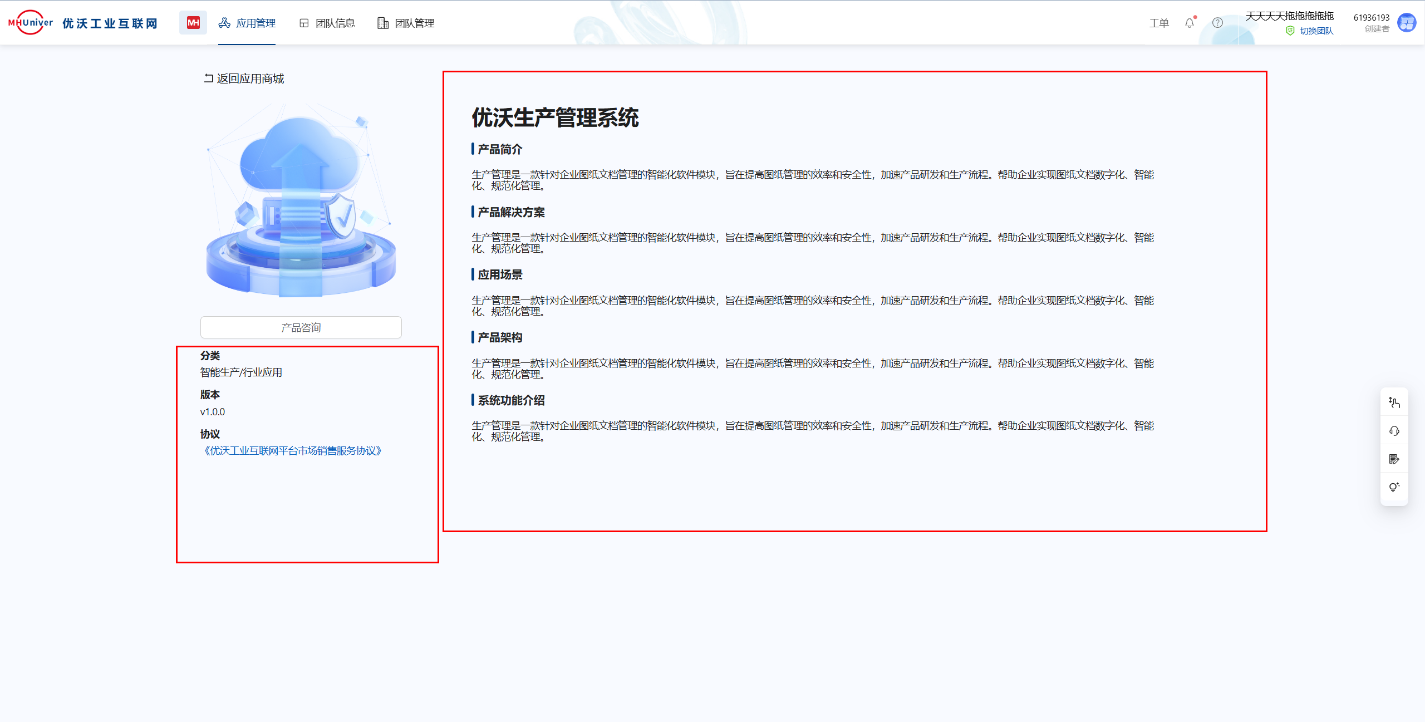Click the scroll hand gesture icon
The height and width of the screenshot is (722, 1425).
pos(1394,402)
